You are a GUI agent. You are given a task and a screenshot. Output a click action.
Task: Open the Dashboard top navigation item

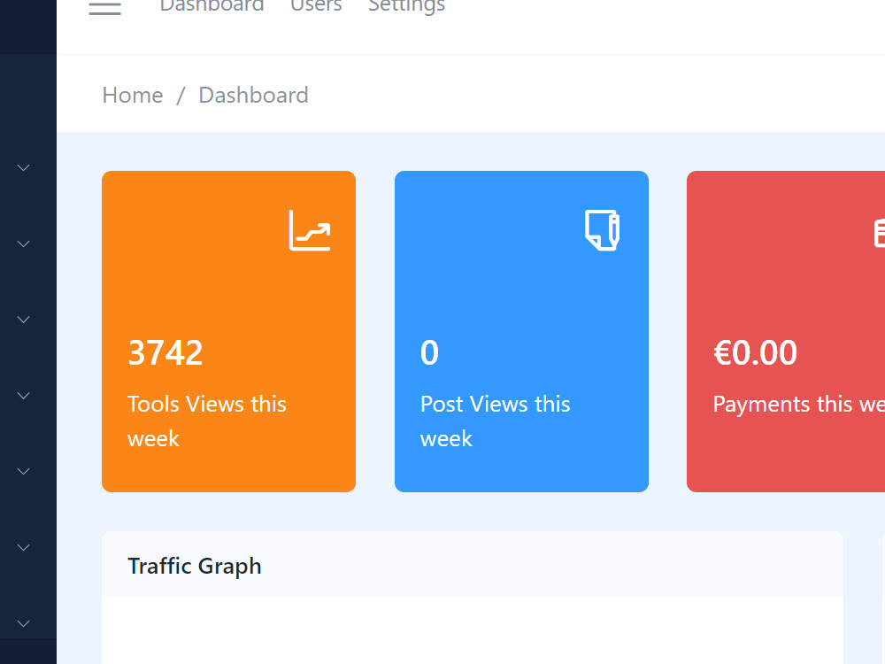click(212, 5)
